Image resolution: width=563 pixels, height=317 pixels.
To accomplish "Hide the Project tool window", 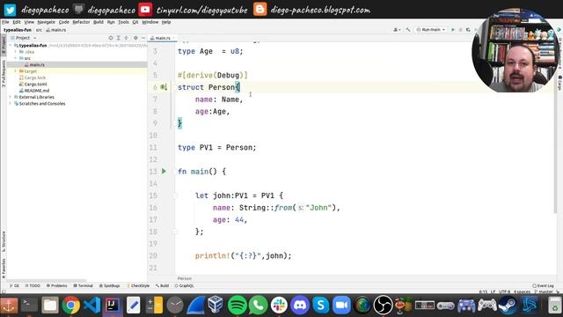I will click(143, 38).
